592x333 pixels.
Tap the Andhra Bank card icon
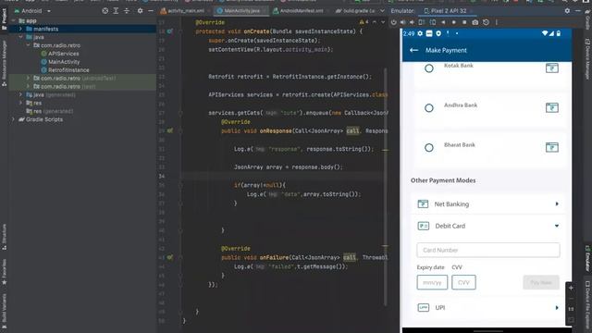point(551,107)
